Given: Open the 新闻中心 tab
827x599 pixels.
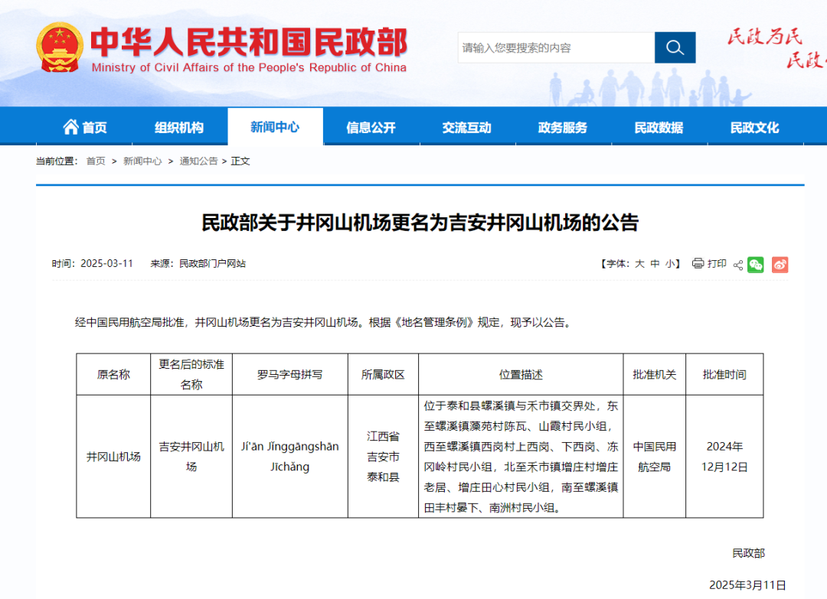Looking at the screenshot, I should 275,127.
